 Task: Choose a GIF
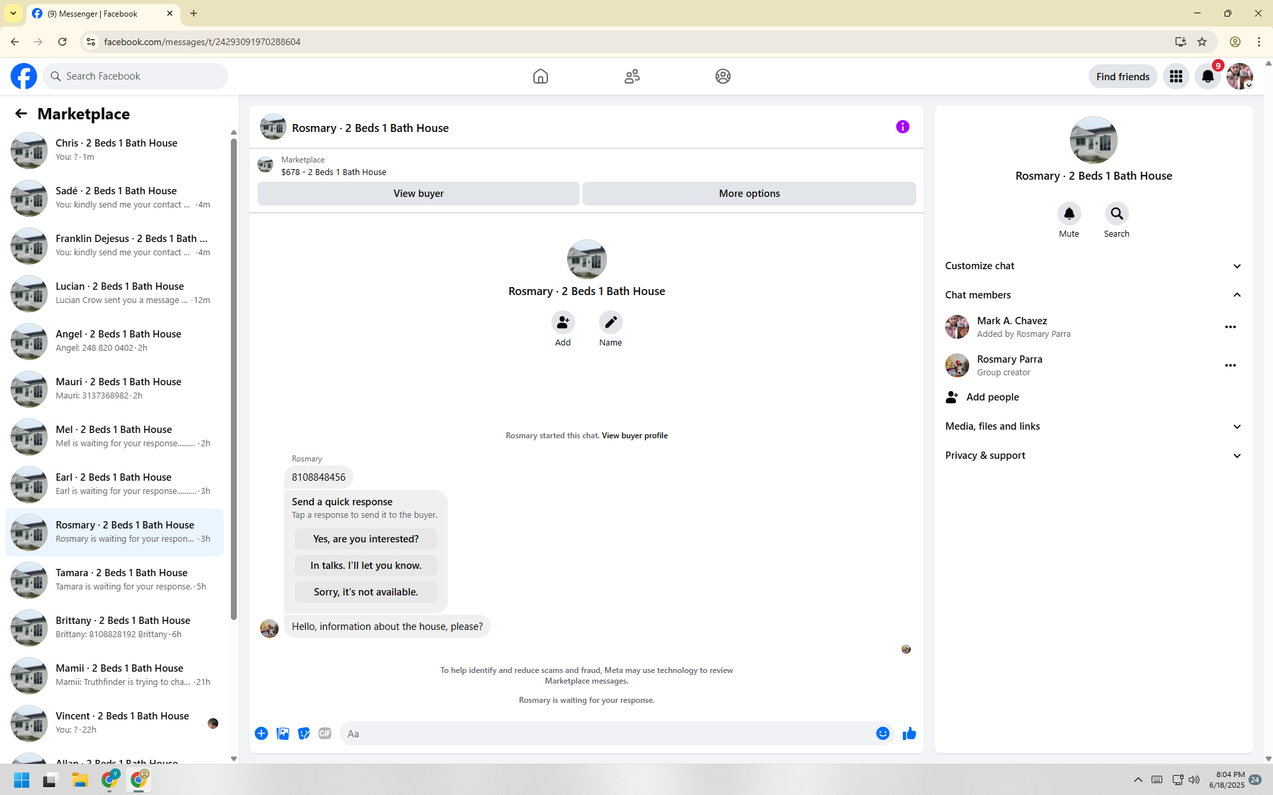(325, 733)
